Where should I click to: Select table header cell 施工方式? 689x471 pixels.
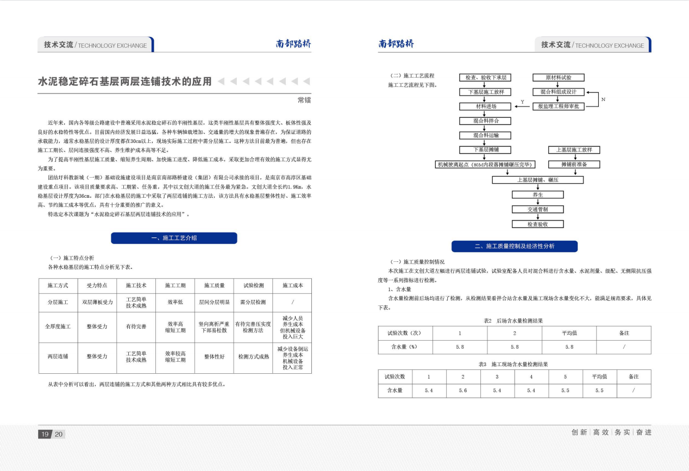point(58,286)
